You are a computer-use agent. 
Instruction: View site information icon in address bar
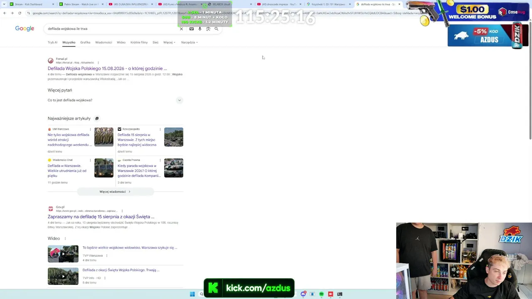28,13
